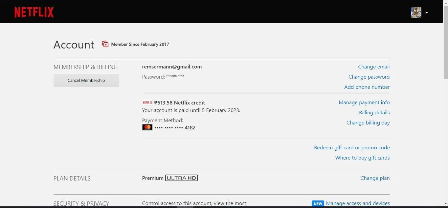Open the tiger profile avatar
448x208 pixels.
[x=416, y=12]
